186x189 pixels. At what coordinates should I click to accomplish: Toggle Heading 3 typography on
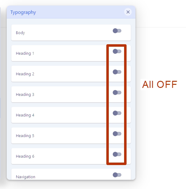(x=117, y=93)
